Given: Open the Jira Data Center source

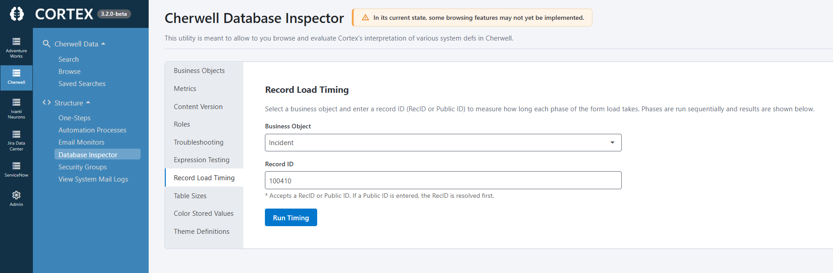Looking at the screenshot, I should [x=16, y=140].
